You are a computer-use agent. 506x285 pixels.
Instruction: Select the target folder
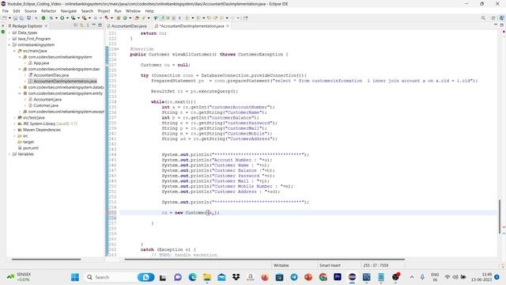pos(28,142)
